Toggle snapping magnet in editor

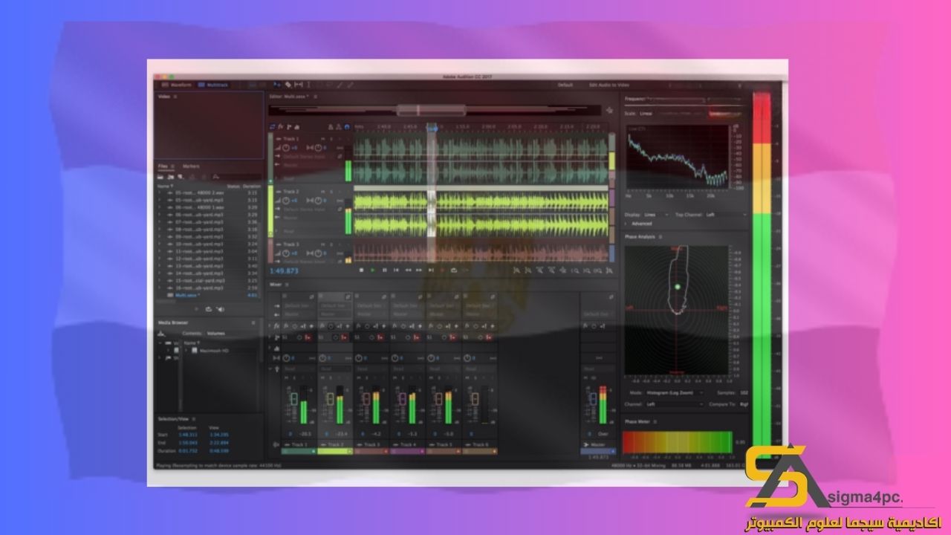pos(347,127)
